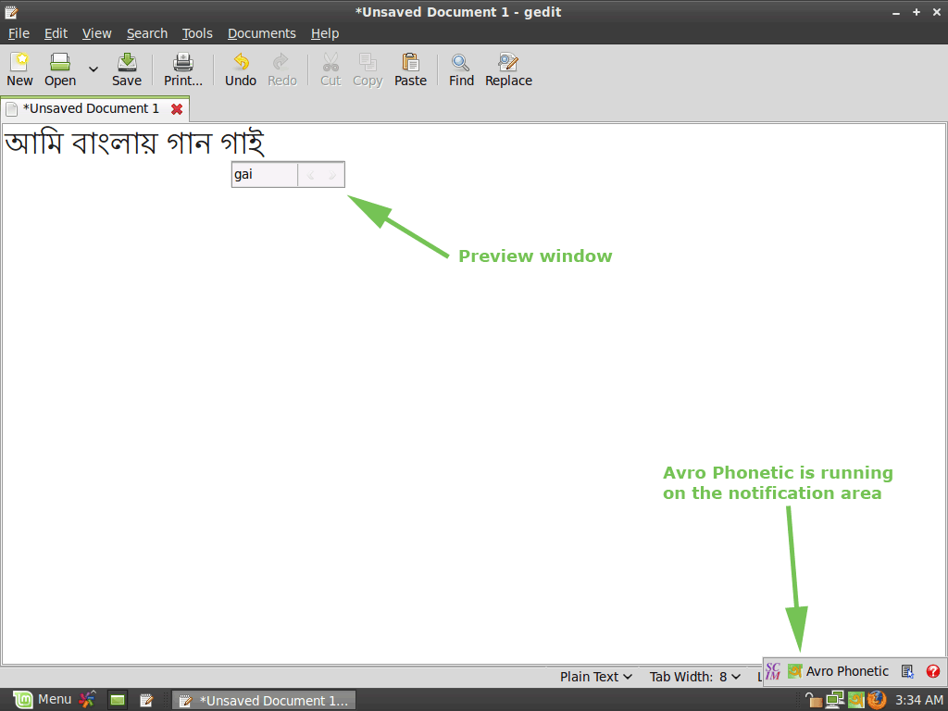The width and height of the screenshot is (948, 711).
Task: Open the Tab Width dropdown
Action: pyautogui.click(x=694, y=677)
